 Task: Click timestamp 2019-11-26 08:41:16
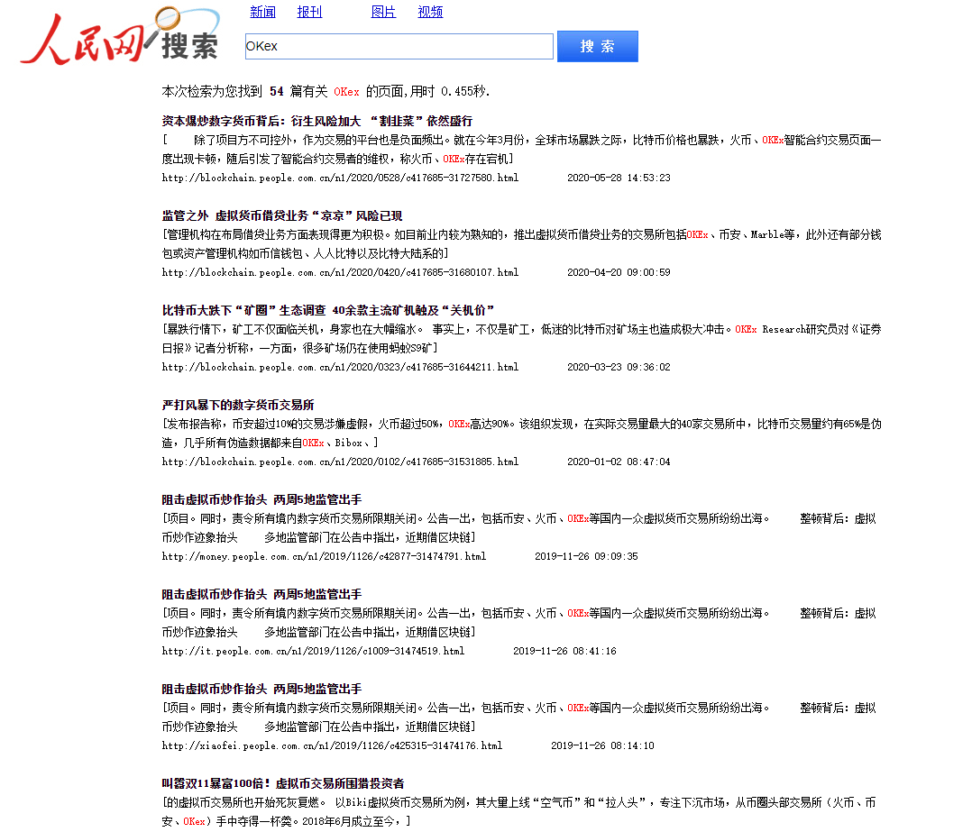pos(564,651)
